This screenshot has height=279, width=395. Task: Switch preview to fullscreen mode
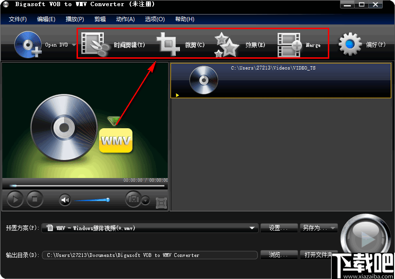pyautogui.click(x=161, y=201)
